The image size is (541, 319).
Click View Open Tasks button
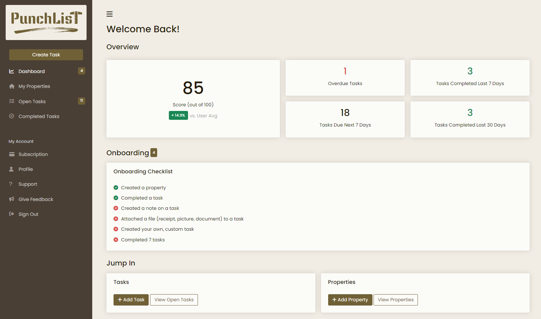point(174,300)
